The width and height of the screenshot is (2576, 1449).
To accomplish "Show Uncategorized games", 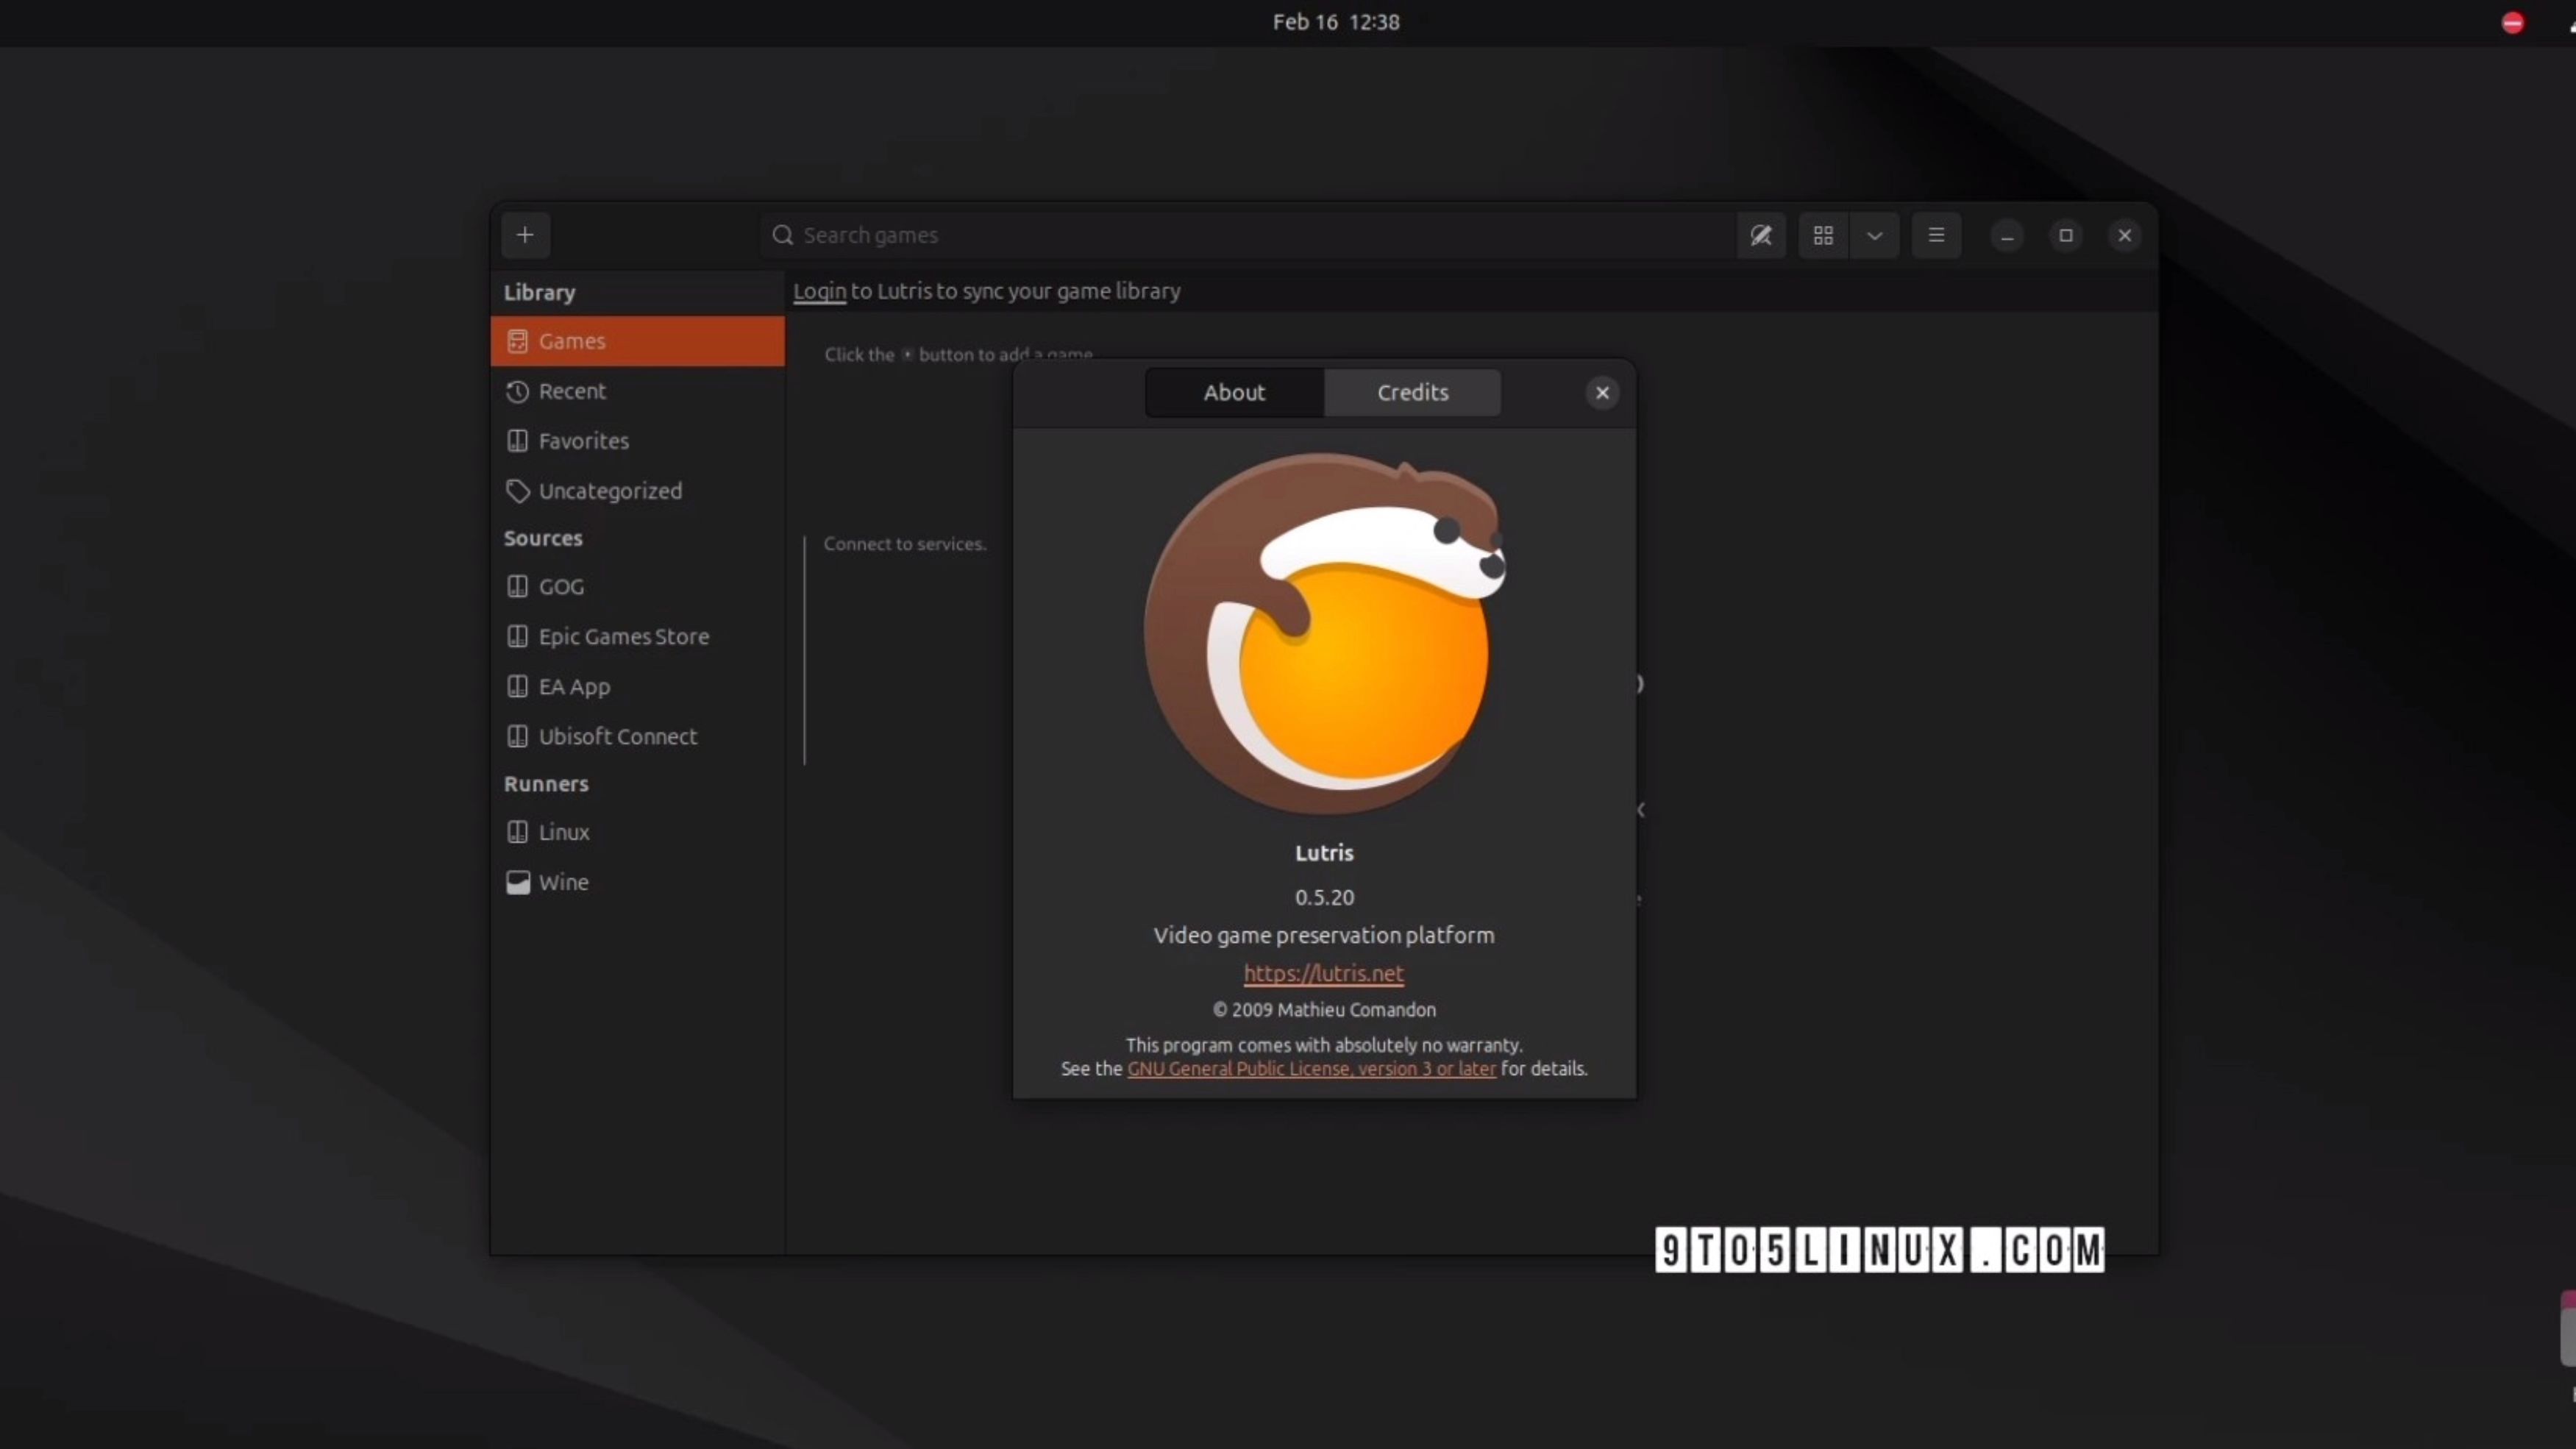I will tap(609, 491).
